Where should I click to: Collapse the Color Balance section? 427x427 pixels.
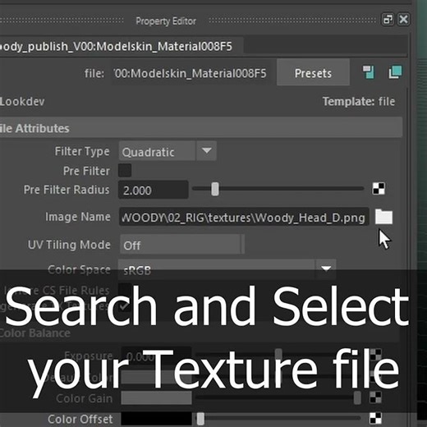coord(200,333)
